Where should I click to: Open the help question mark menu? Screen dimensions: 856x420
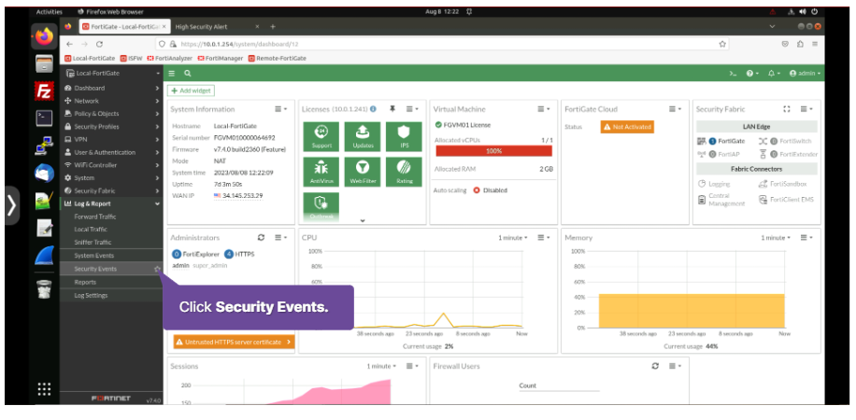click(x=752, y=73)
